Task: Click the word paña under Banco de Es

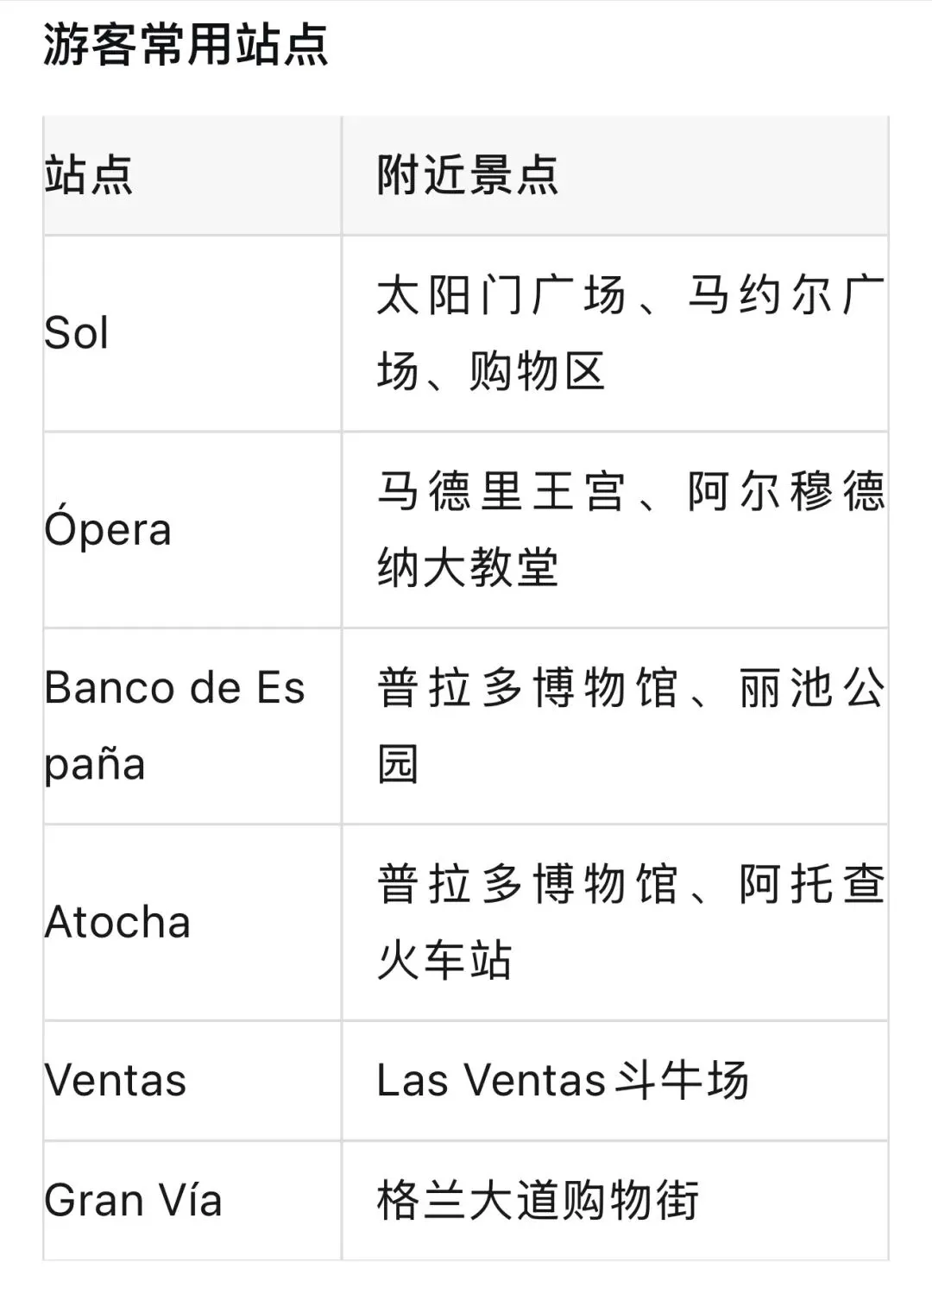Action: coord(95,766)
